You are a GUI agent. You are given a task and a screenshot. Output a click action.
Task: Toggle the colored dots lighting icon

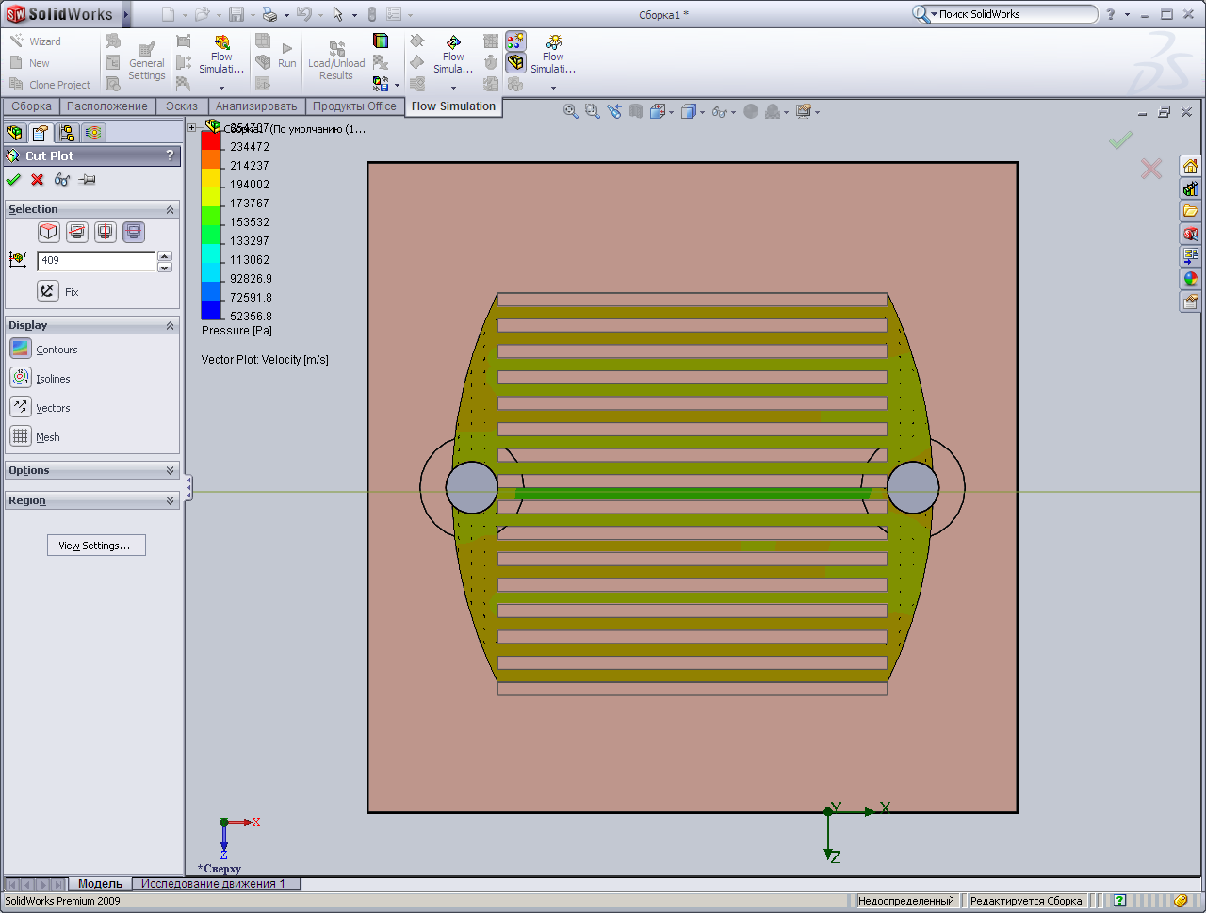pos(515,41)
